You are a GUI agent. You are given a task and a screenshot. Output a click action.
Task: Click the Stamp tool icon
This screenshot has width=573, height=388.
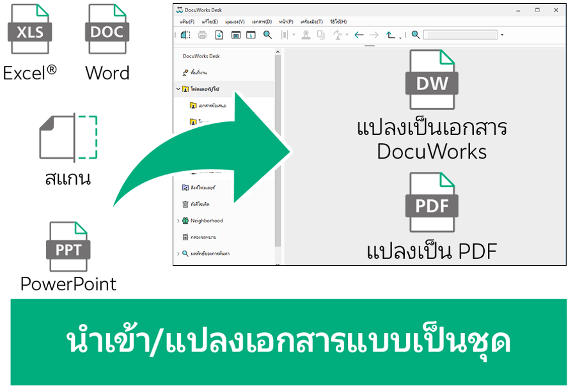[x=307, y=35]
